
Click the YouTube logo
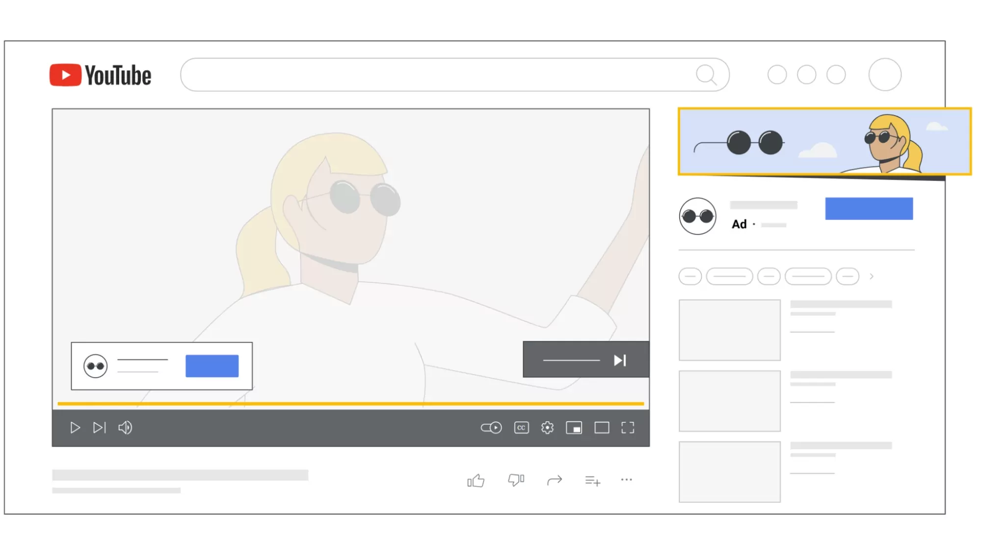tap(101, 75)
